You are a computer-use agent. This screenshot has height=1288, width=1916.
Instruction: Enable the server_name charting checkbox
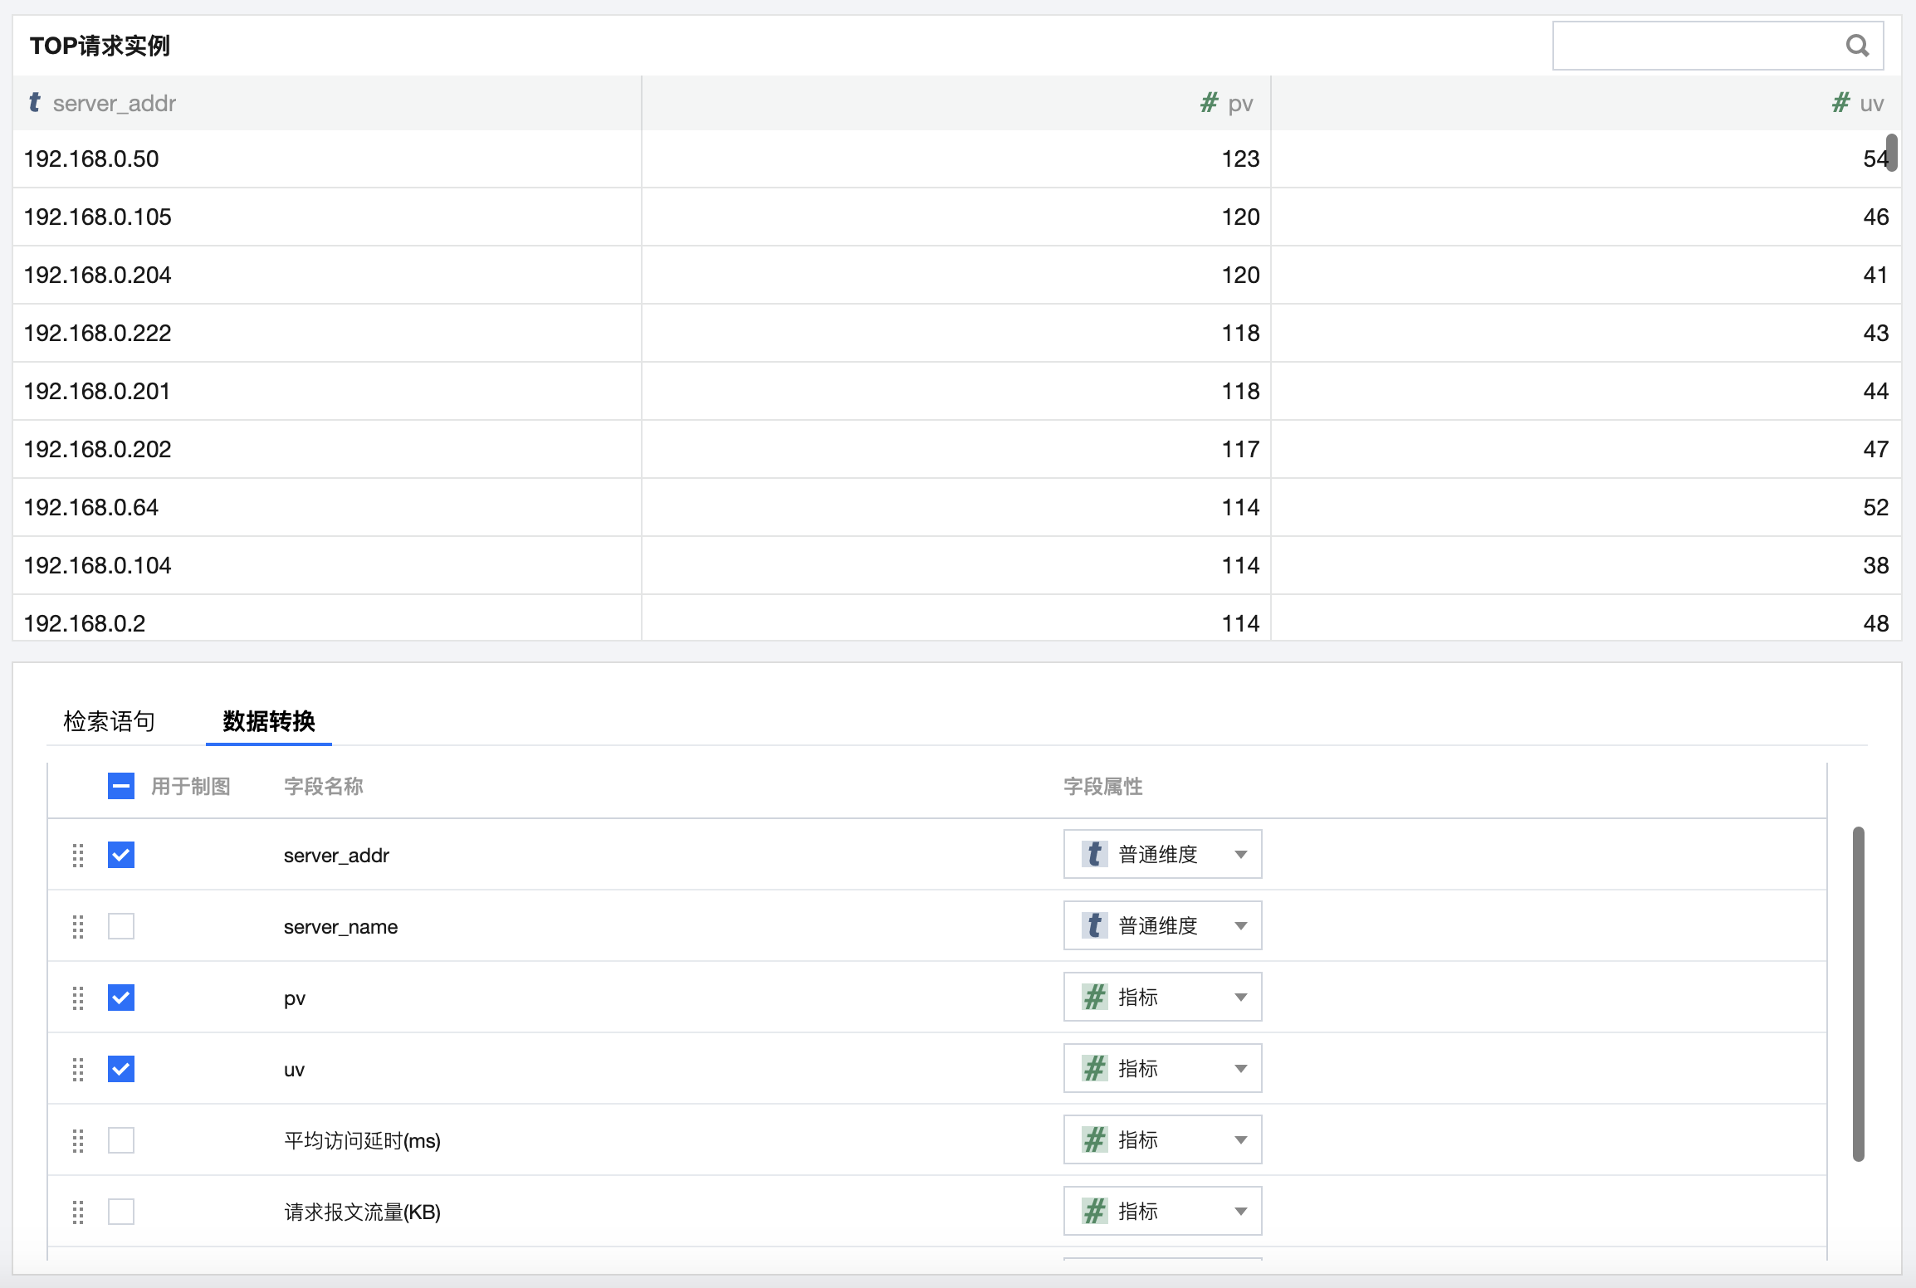[121, 926]
